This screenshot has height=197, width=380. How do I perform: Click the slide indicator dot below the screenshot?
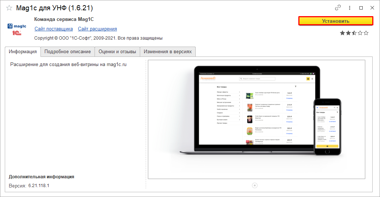pos(255,186)
